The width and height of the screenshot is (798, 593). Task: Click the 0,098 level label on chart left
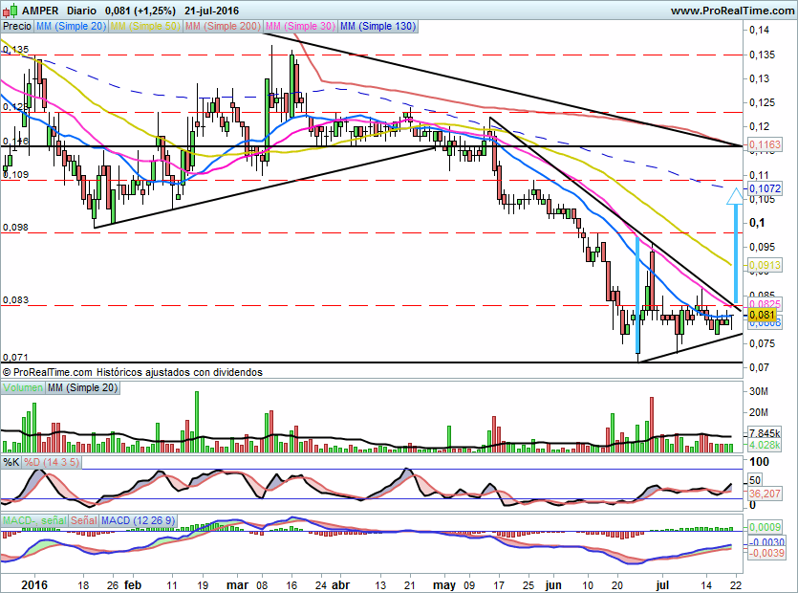[16, 228]
